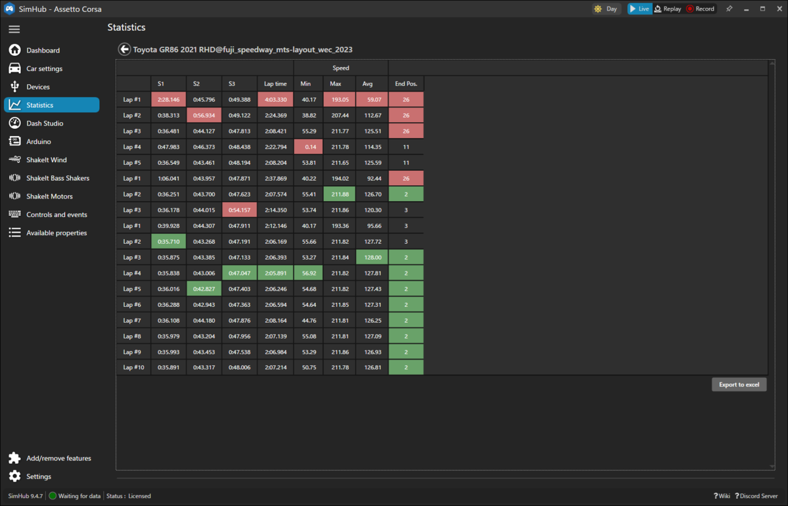Click the Car settings car icon
The height and width of the screenshot is (506, 788).
[14, 68]
